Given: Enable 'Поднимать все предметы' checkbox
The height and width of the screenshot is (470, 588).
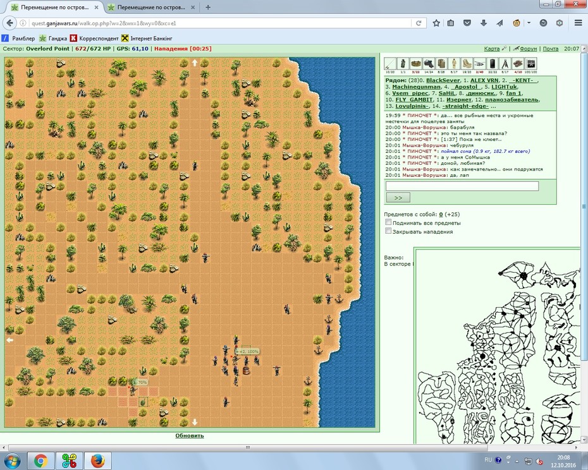Looking at the screenshot, I should [x=388, y=222].
